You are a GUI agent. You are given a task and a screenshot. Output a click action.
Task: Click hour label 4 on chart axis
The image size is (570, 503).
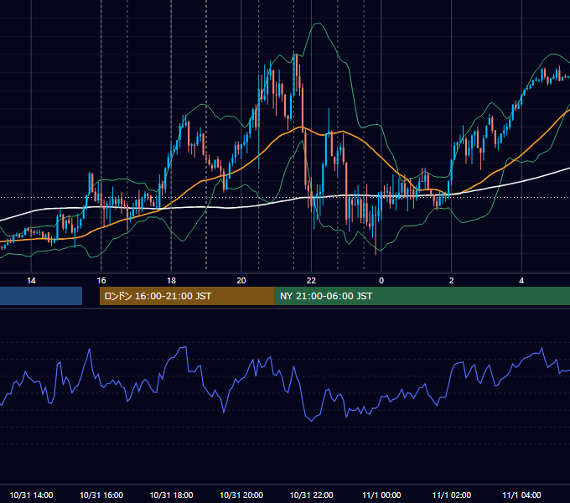click(521, 281)
